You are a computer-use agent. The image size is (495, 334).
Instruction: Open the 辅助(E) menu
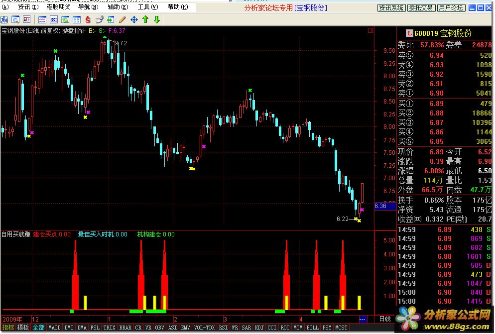pyautogui.click(x=118, y=7)
